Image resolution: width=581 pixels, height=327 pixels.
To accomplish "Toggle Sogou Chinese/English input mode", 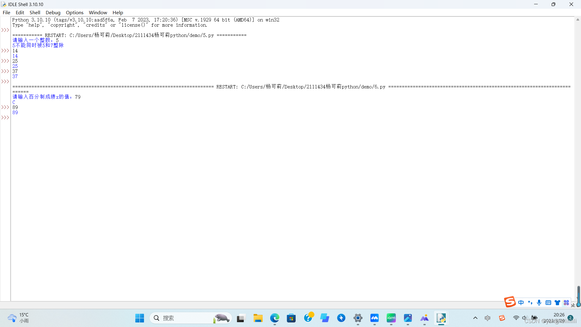I will click(521, 302).
